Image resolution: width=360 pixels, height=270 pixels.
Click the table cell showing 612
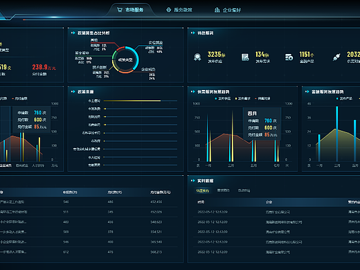point(66,252)
